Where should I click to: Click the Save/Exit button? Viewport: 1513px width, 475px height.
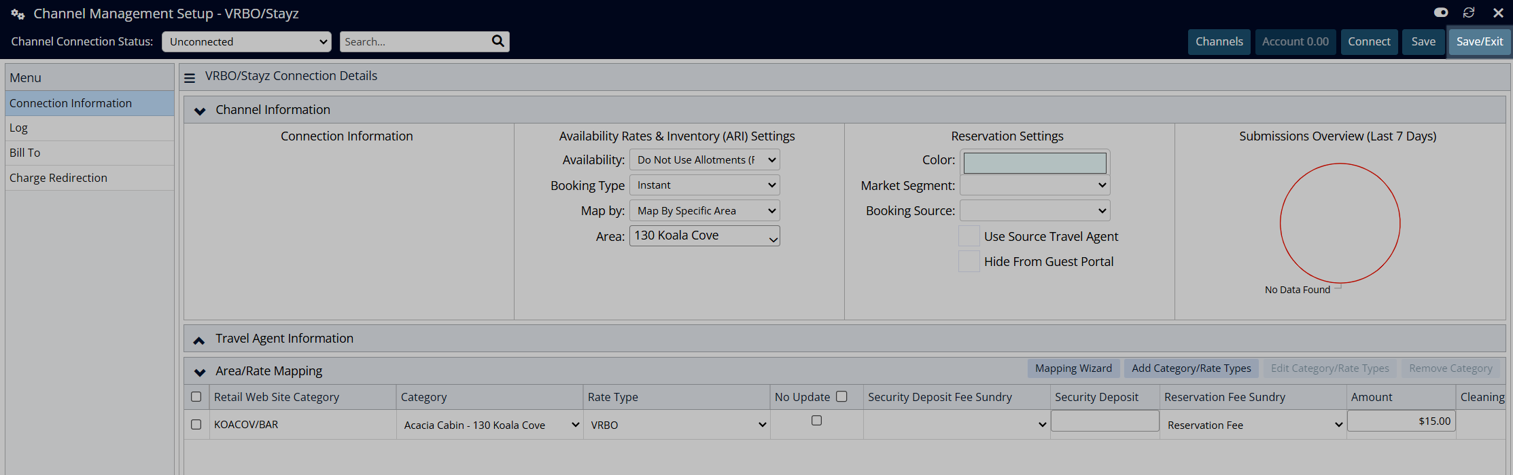1480,41
